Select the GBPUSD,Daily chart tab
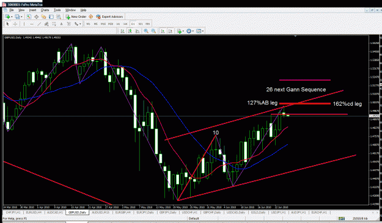 coord(78,213)
